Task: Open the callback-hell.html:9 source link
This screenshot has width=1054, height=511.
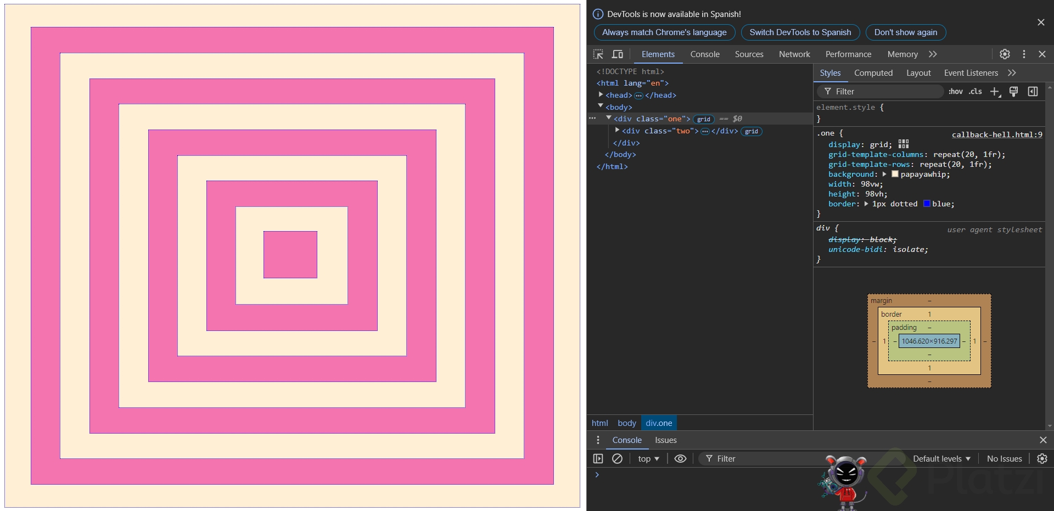Action: click(996, 134)
